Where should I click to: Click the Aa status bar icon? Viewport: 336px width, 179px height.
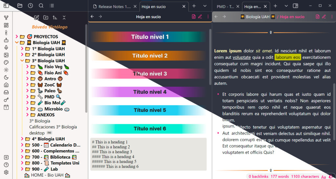[324, 177]
